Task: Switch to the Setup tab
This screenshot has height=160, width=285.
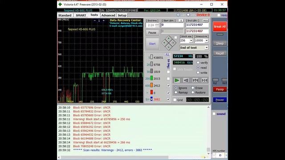Action: 122,15
